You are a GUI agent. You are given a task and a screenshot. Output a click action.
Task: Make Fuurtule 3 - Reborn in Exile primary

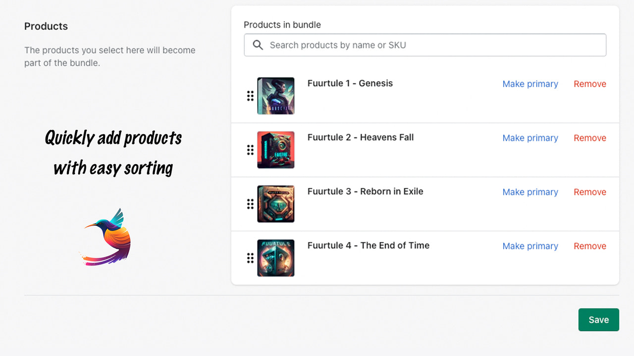point(530,192)
